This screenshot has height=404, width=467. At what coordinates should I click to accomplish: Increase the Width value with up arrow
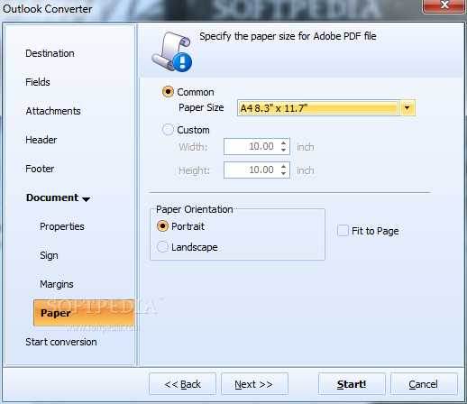click(x=283, y=143)
